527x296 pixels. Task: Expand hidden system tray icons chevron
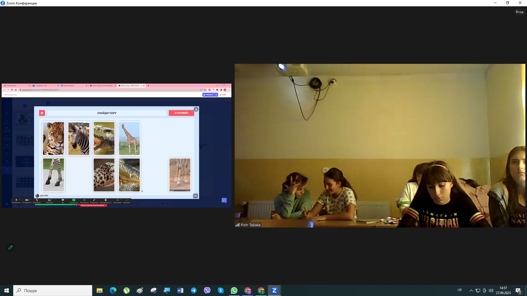click(x=471, y=291)
